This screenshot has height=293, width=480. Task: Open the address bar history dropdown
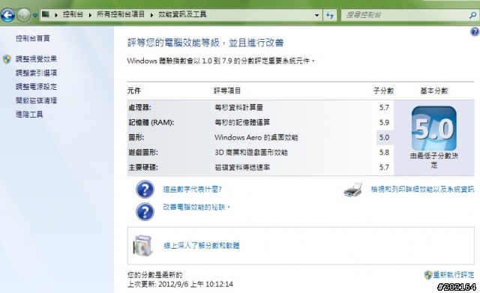pyautogui.click(x=316, y=15)
